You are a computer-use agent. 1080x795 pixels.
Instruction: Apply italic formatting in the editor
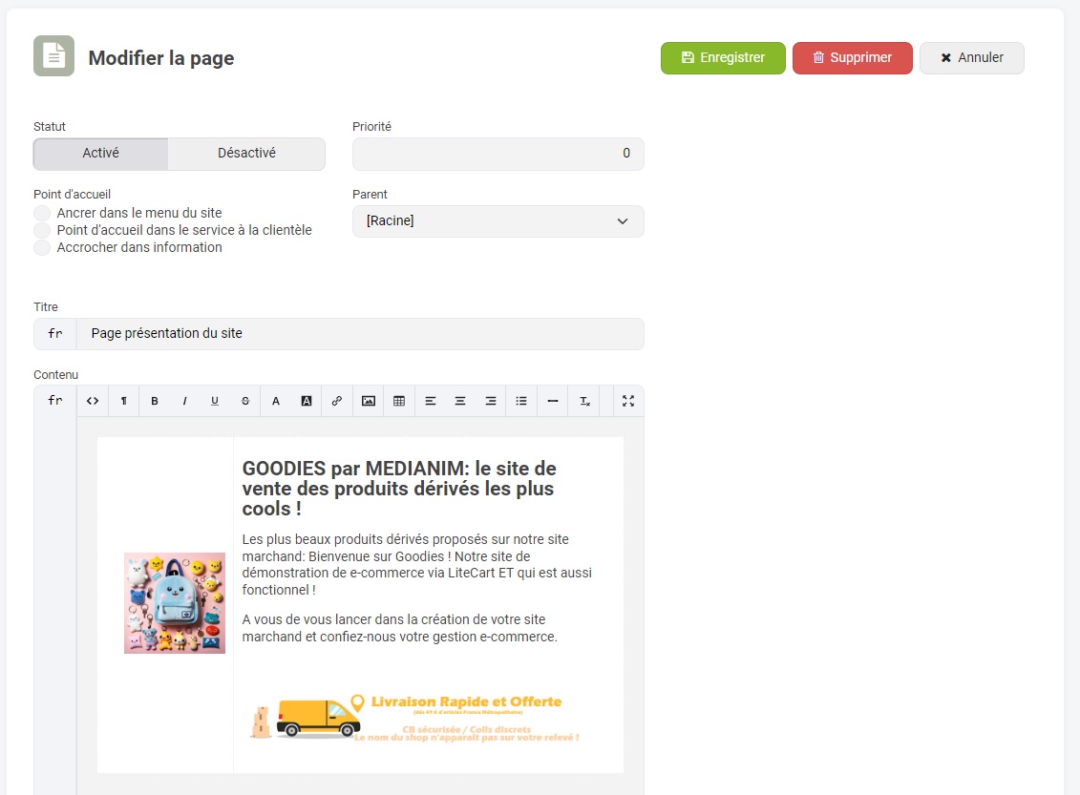point(184,401)
